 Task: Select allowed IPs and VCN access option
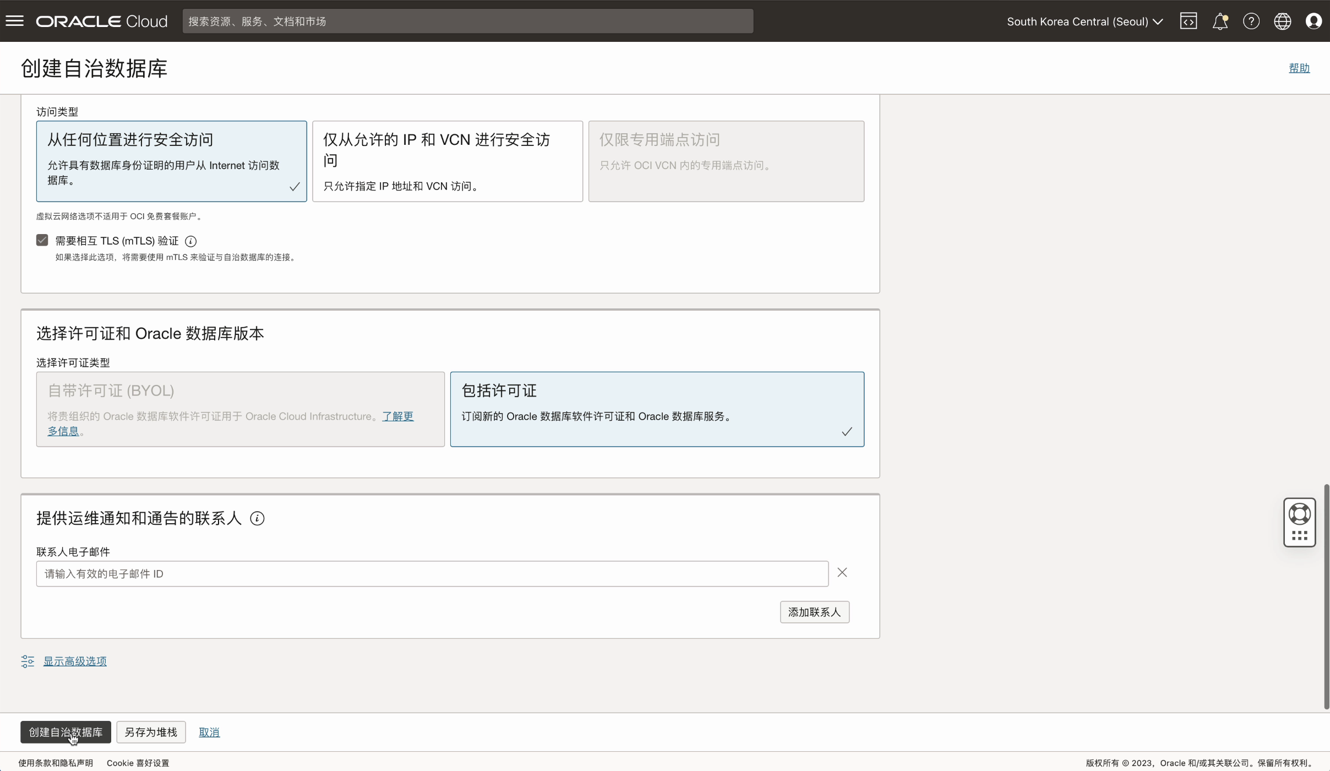coord(448,161)
